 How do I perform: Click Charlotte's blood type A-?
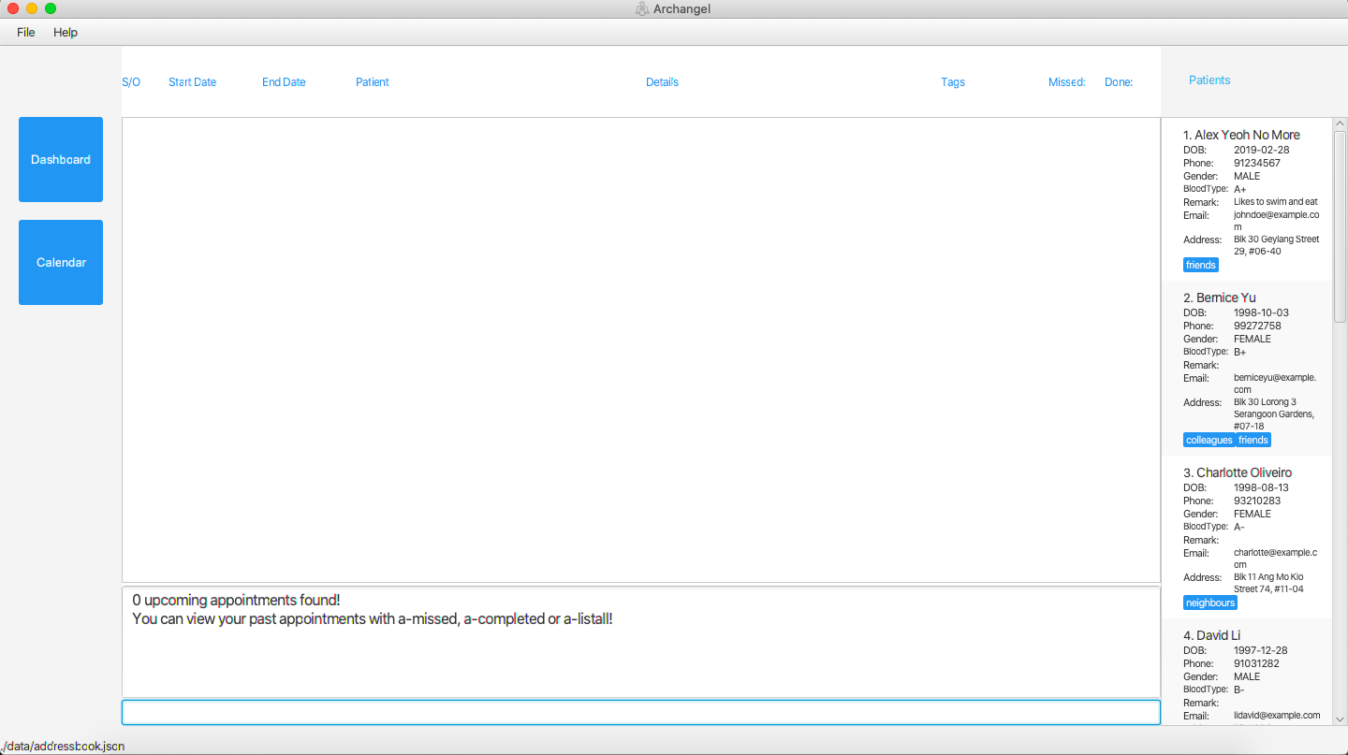[1239, 527]
